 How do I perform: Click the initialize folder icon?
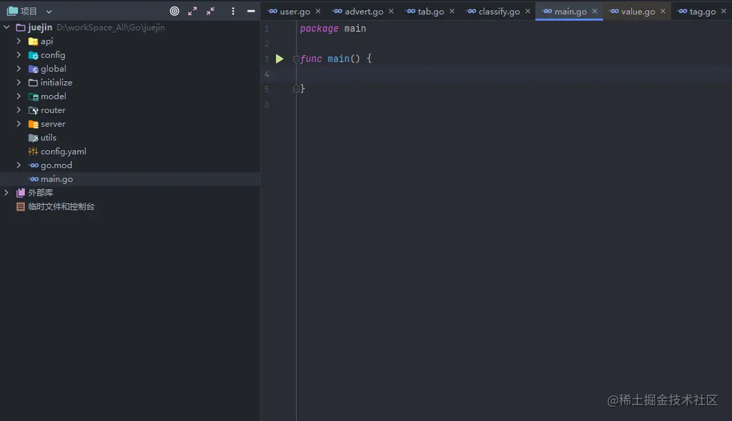coord(33,83)
